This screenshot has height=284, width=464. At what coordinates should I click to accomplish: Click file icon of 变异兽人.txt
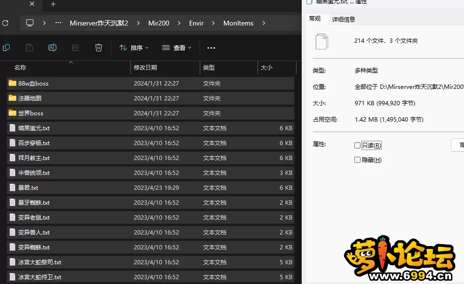pos(13,232)
